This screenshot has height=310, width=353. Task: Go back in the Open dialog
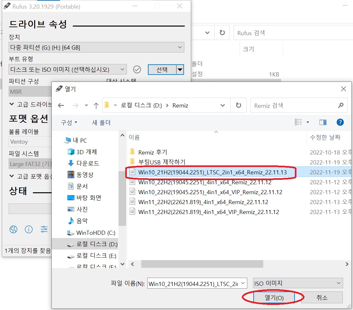pyautogui.click(x=61, y=105)
